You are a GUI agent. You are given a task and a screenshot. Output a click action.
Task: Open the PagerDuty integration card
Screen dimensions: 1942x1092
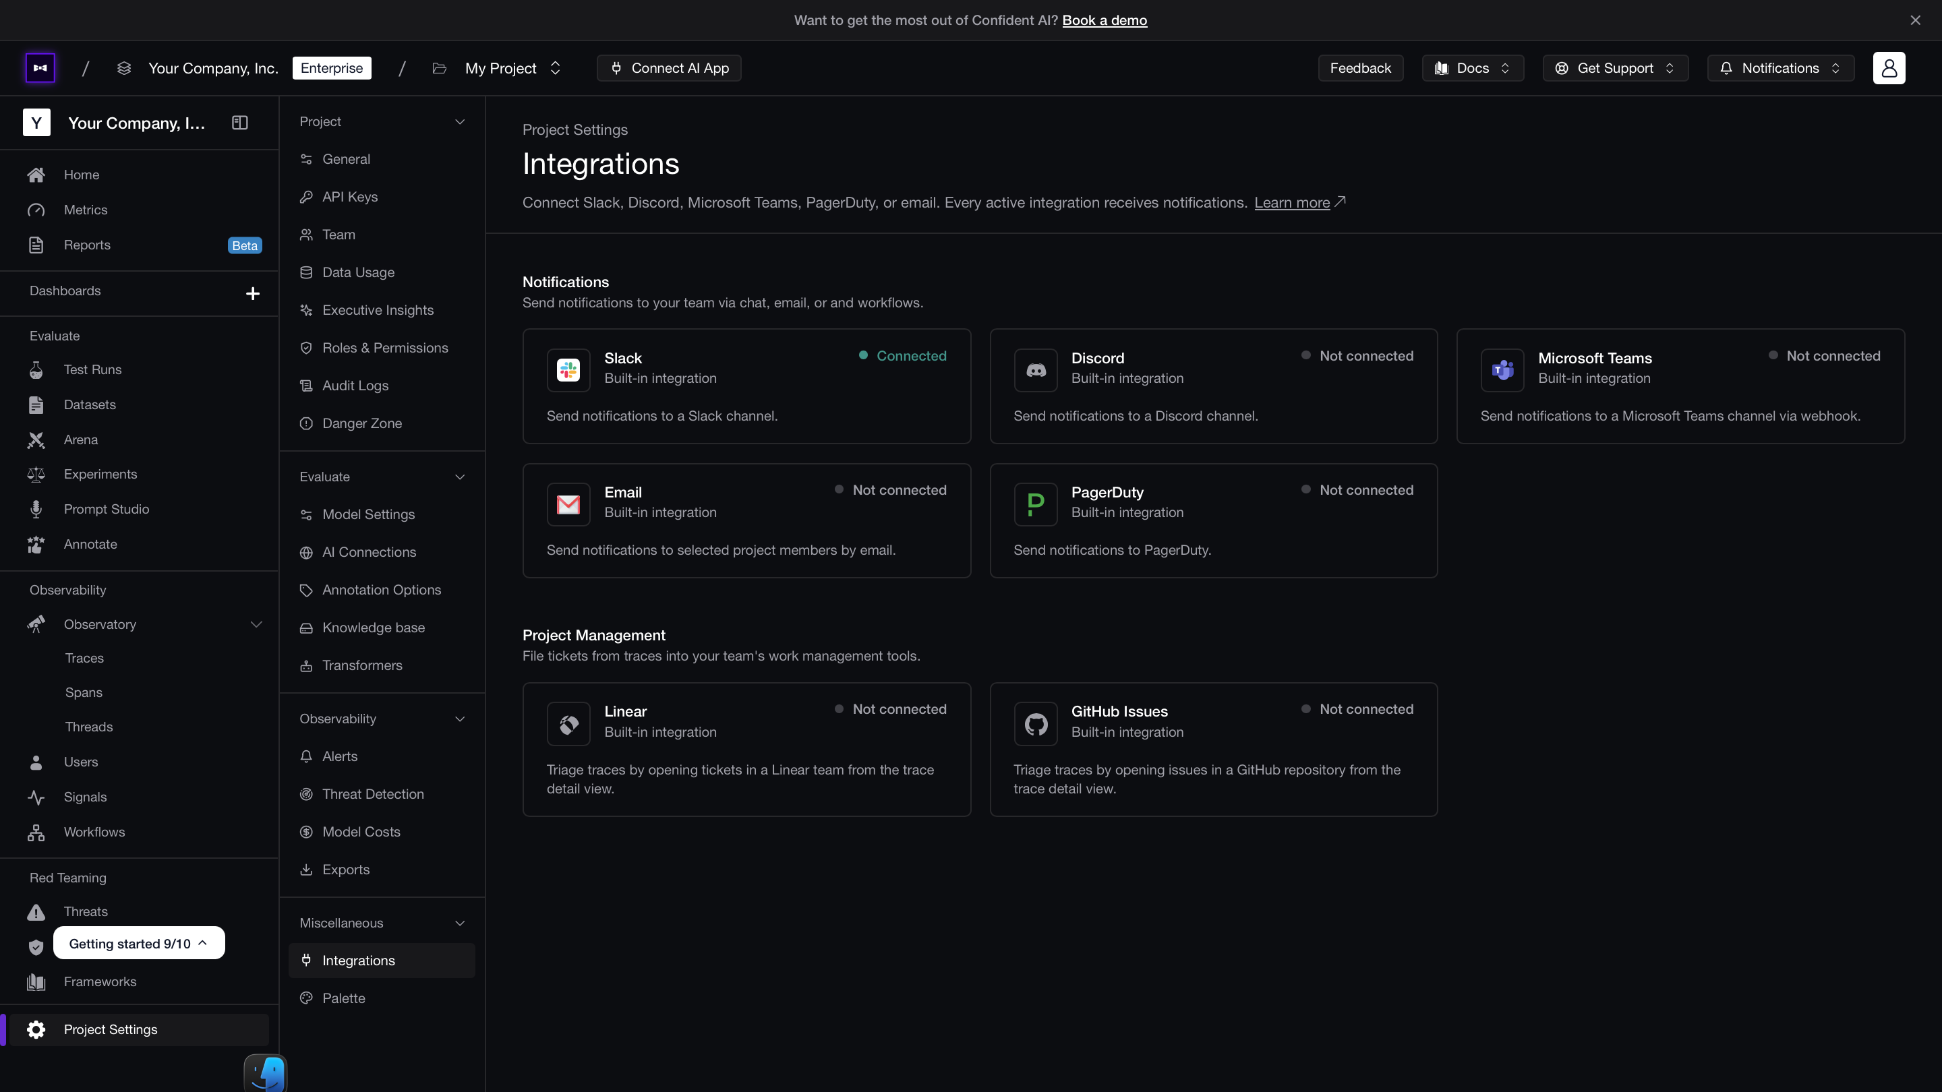[1214, 521]
